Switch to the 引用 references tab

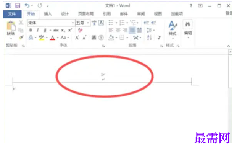point(107,14)
